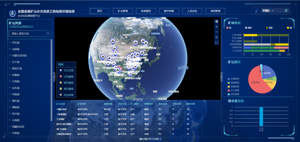This screenshot has height=142, width=300.
Task: Click the 黄色警报 legend marker icon
Action: 61,89
